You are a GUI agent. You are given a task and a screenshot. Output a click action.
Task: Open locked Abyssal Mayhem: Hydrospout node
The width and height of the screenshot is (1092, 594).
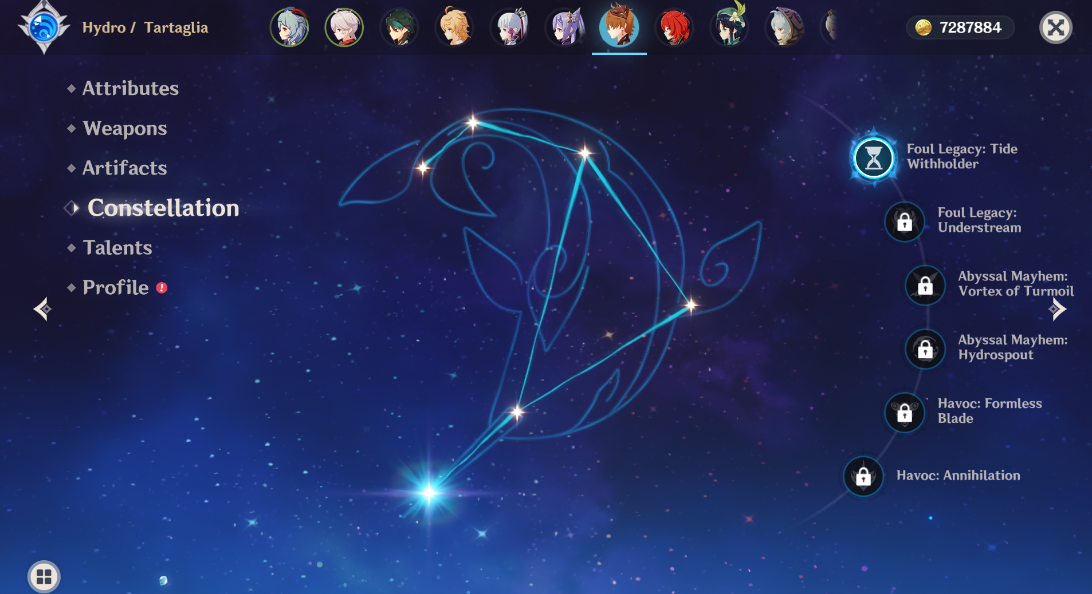(925, 349)
